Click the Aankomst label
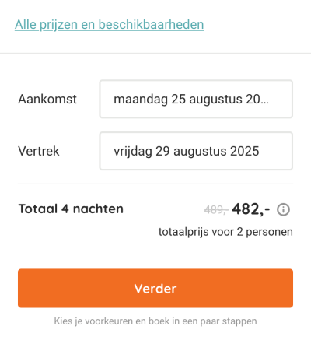Viewport: 311px width, 354px height. tap(47, 99)
